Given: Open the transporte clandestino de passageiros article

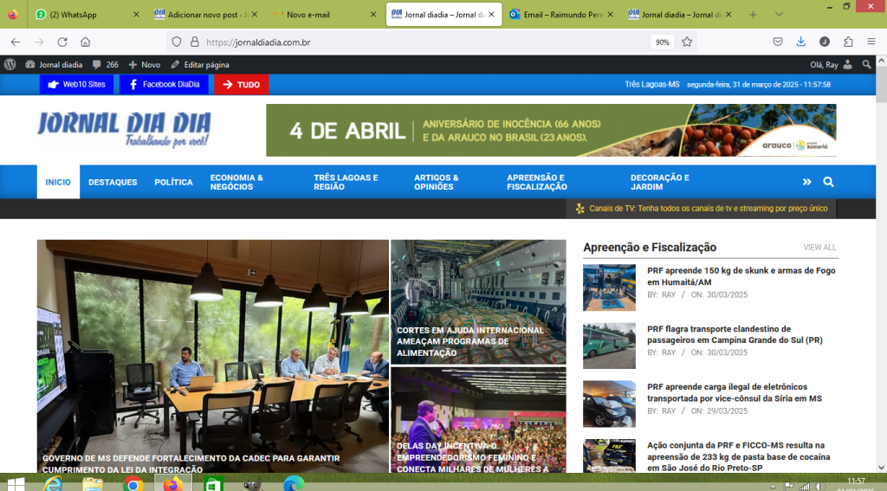Looking at the screenshot, I should [x=735, y=334].
